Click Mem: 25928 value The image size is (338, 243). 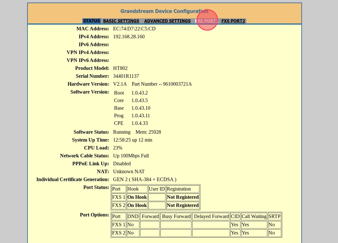[x=148, y=132]
